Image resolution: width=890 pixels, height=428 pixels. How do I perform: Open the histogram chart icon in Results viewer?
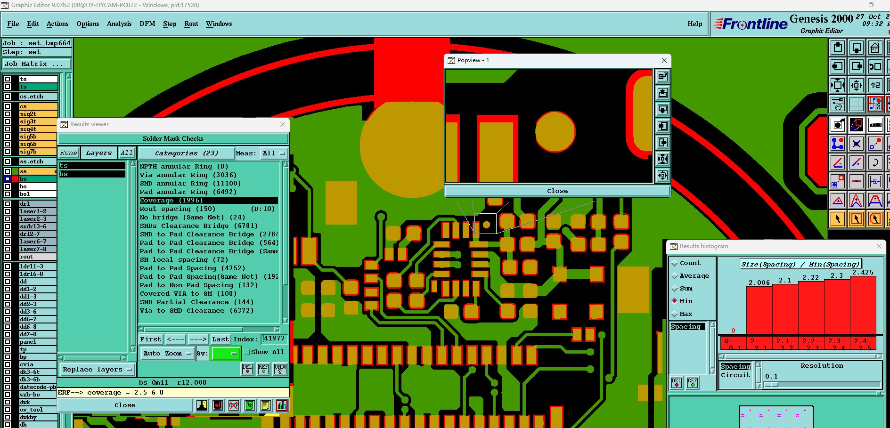[282, 405]
